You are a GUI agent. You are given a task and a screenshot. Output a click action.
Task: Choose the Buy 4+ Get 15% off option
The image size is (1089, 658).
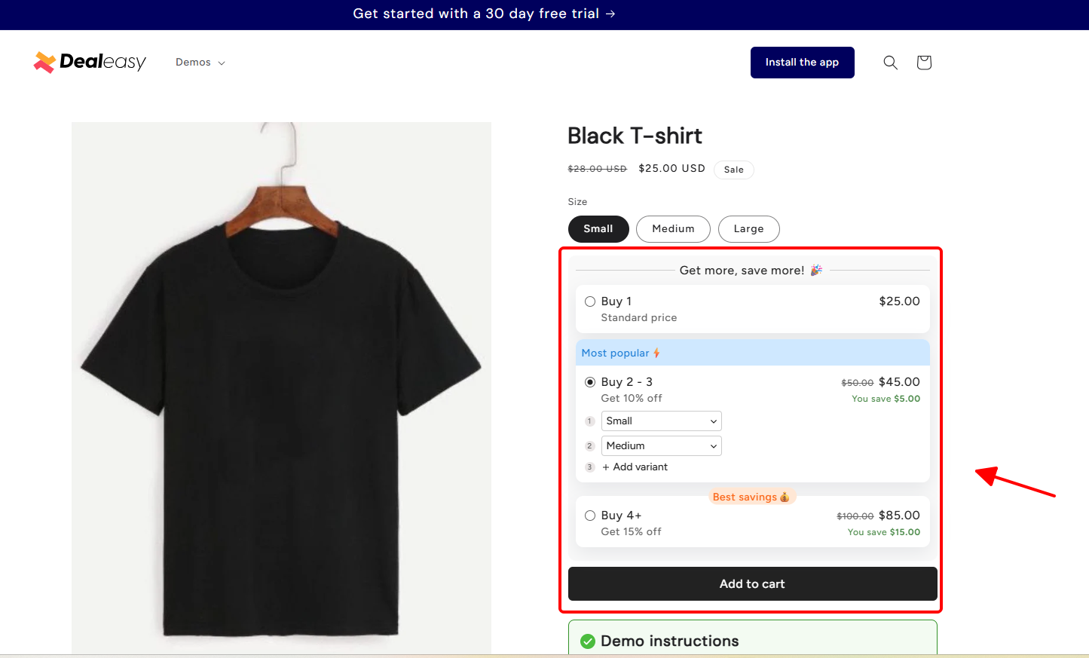coord(590,516)
